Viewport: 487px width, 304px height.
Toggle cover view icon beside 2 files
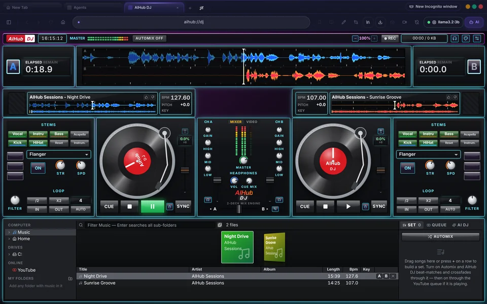click(220, 225)
